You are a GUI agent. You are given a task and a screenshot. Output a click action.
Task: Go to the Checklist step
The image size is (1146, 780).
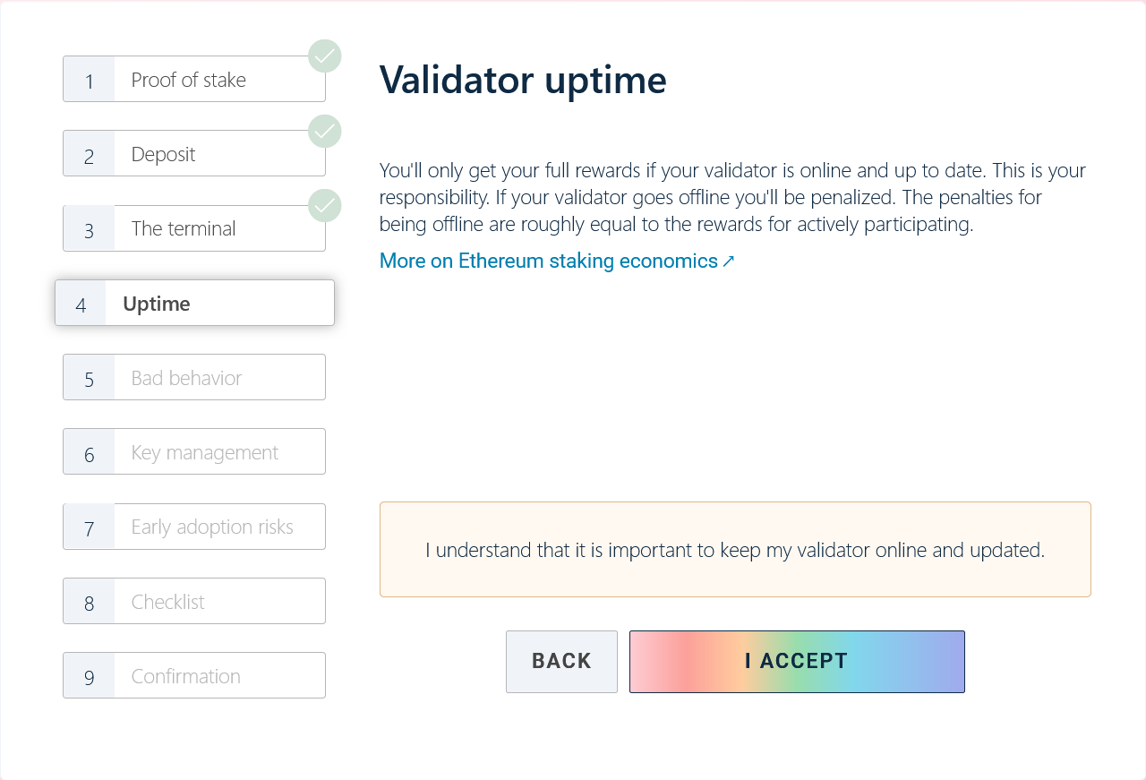pyautogui.click(x=193, y=601)
